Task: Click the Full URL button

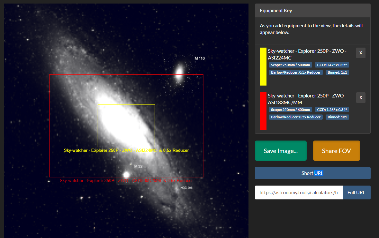Action: (x=356, y=193)
